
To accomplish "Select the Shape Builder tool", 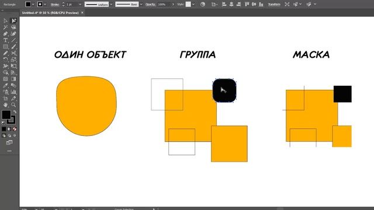I will click(5, 72).
